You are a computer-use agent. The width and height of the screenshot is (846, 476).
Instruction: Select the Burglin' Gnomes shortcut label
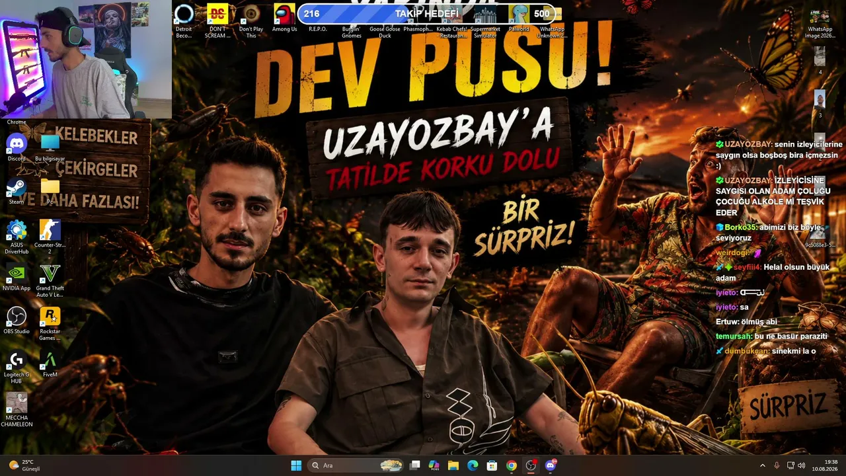(352, 32)
